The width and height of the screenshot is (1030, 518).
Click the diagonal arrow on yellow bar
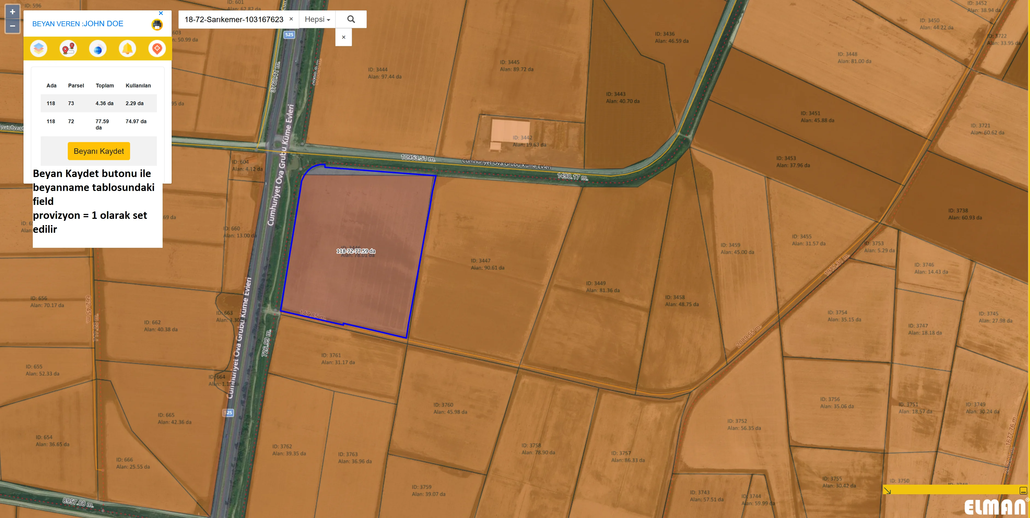tap(887, 490)
